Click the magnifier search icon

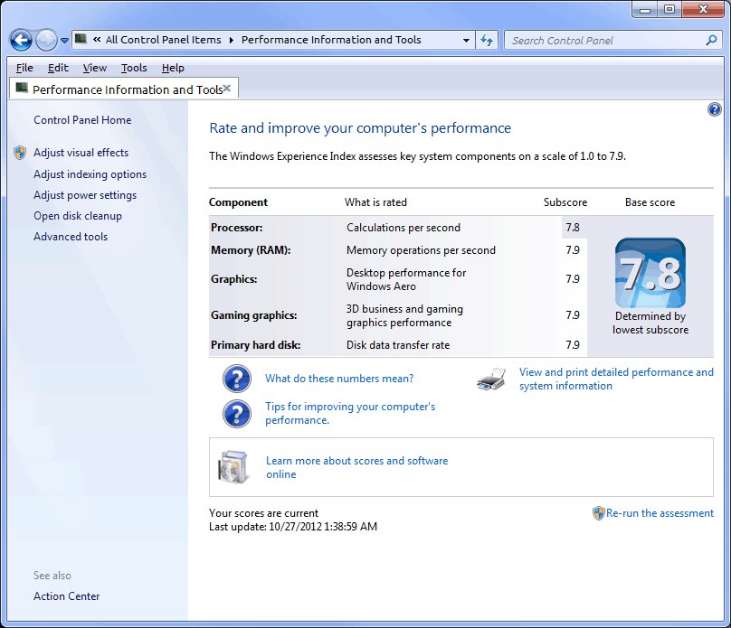pyautogui.click(x=711, y=41)
